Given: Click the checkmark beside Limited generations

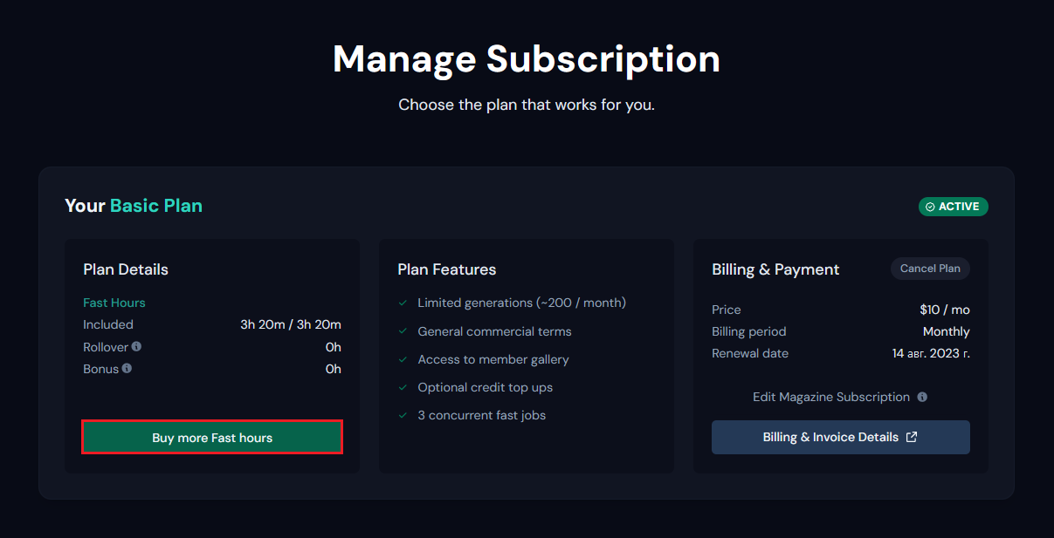Looking at the screenshot, I should coord(403,303).
